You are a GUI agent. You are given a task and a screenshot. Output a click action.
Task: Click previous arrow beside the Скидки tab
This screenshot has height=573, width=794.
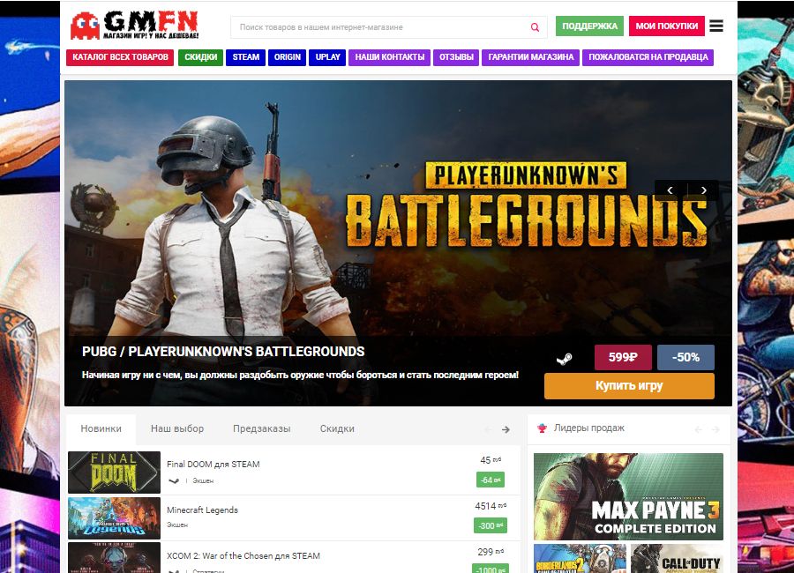pyautogui.click(x=488, y=430)
